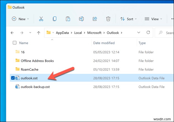
Task: Click the date 05/05/2023 12:14
Action: tap(106, 52)
